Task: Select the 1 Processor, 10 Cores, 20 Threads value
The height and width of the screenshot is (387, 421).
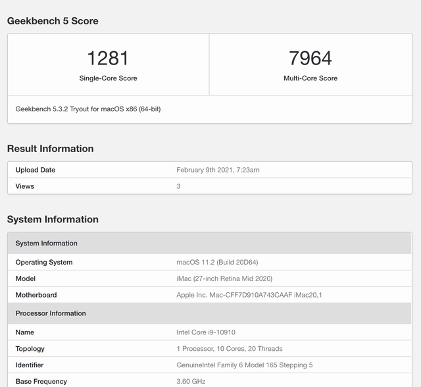Action: point(230,349)
